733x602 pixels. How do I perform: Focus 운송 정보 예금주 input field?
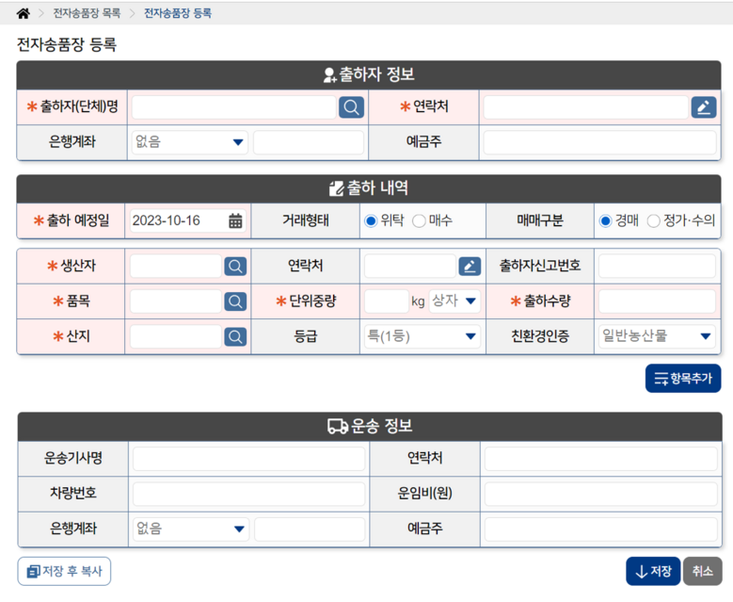tap(600, 529)
